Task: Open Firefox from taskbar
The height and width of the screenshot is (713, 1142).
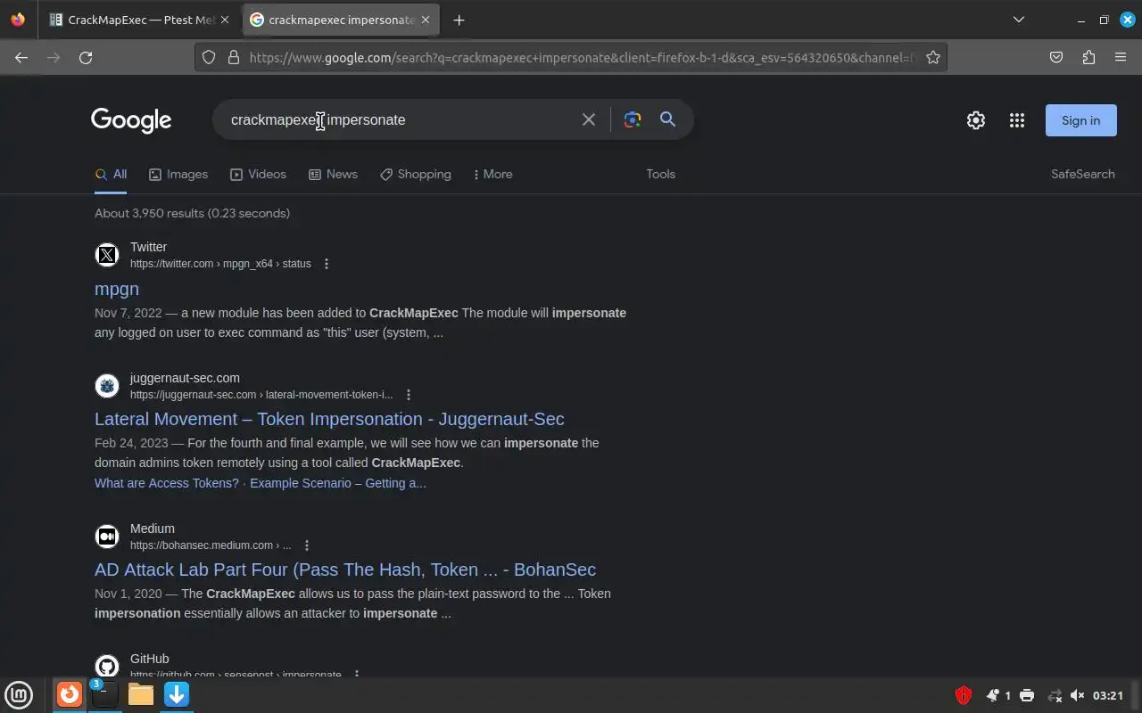Action: click(70, 694)
